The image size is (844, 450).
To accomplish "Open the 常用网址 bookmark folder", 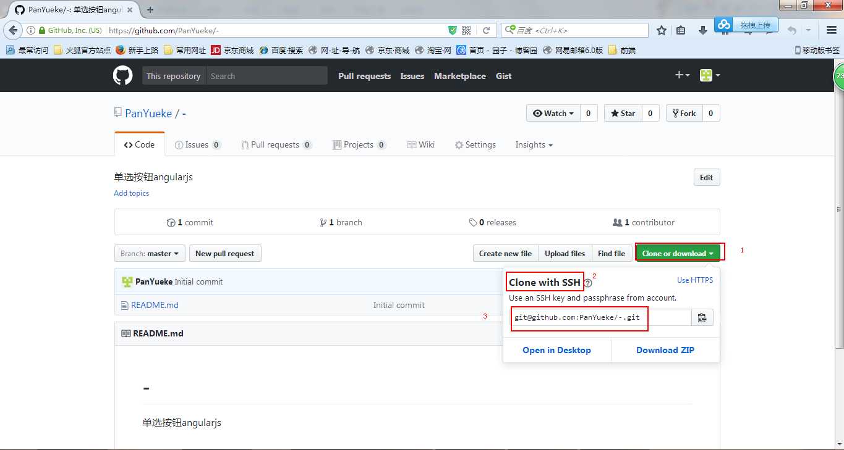I will (185, 50).
